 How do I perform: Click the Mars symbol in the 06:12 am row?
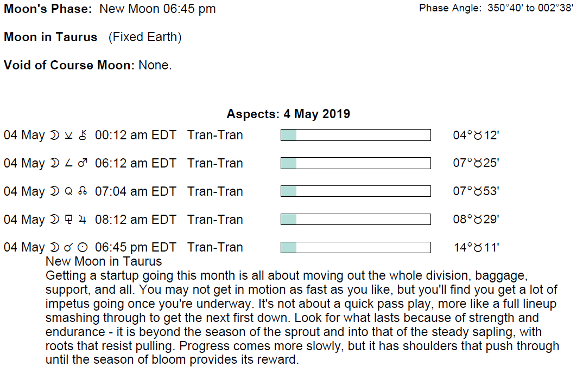pyautogui.click(x=83, y=164)
